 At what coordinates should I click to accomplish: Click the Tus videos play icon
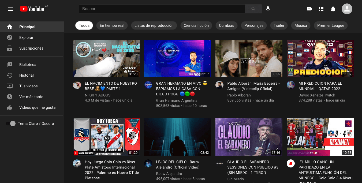10,86
